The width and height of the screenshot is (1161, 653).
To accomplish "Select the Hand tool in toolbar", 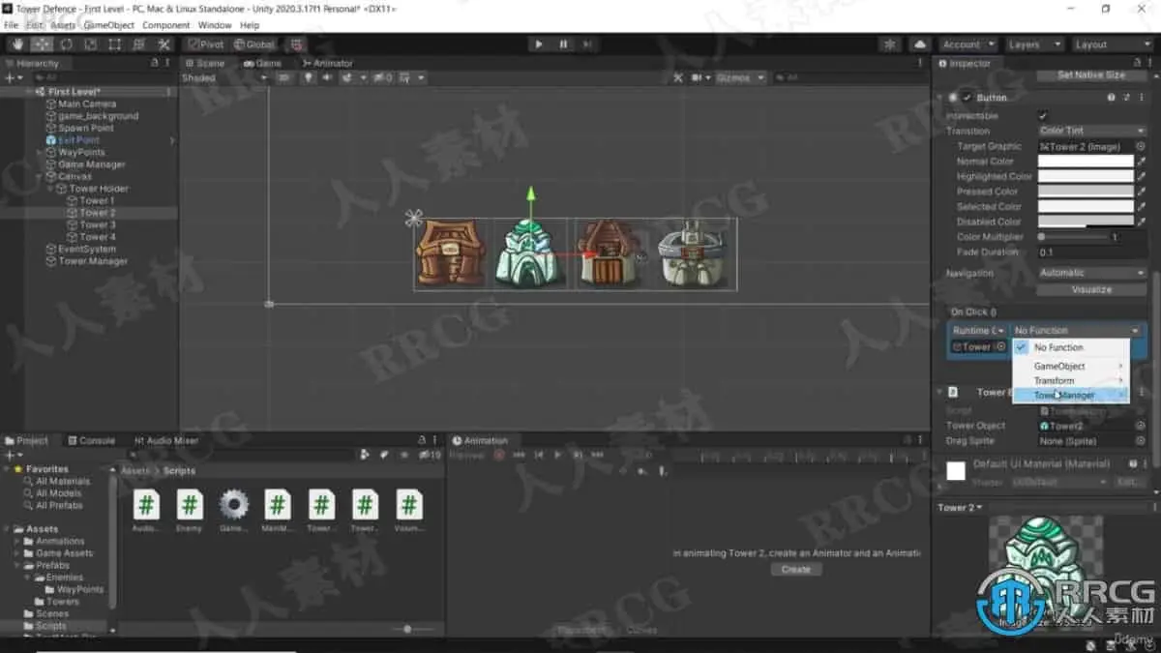I will coord(17,44).
